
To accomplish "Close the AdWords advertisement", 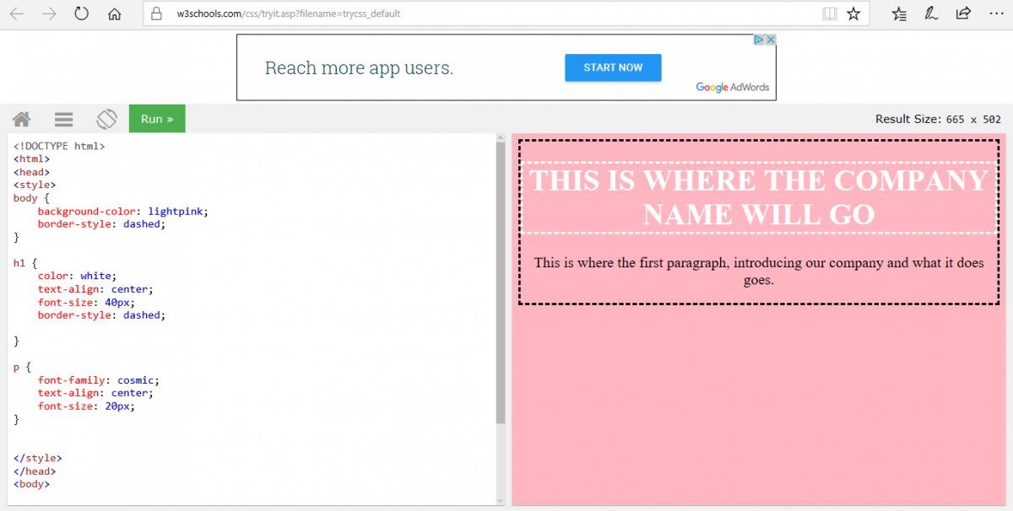I will click(770, 40).
